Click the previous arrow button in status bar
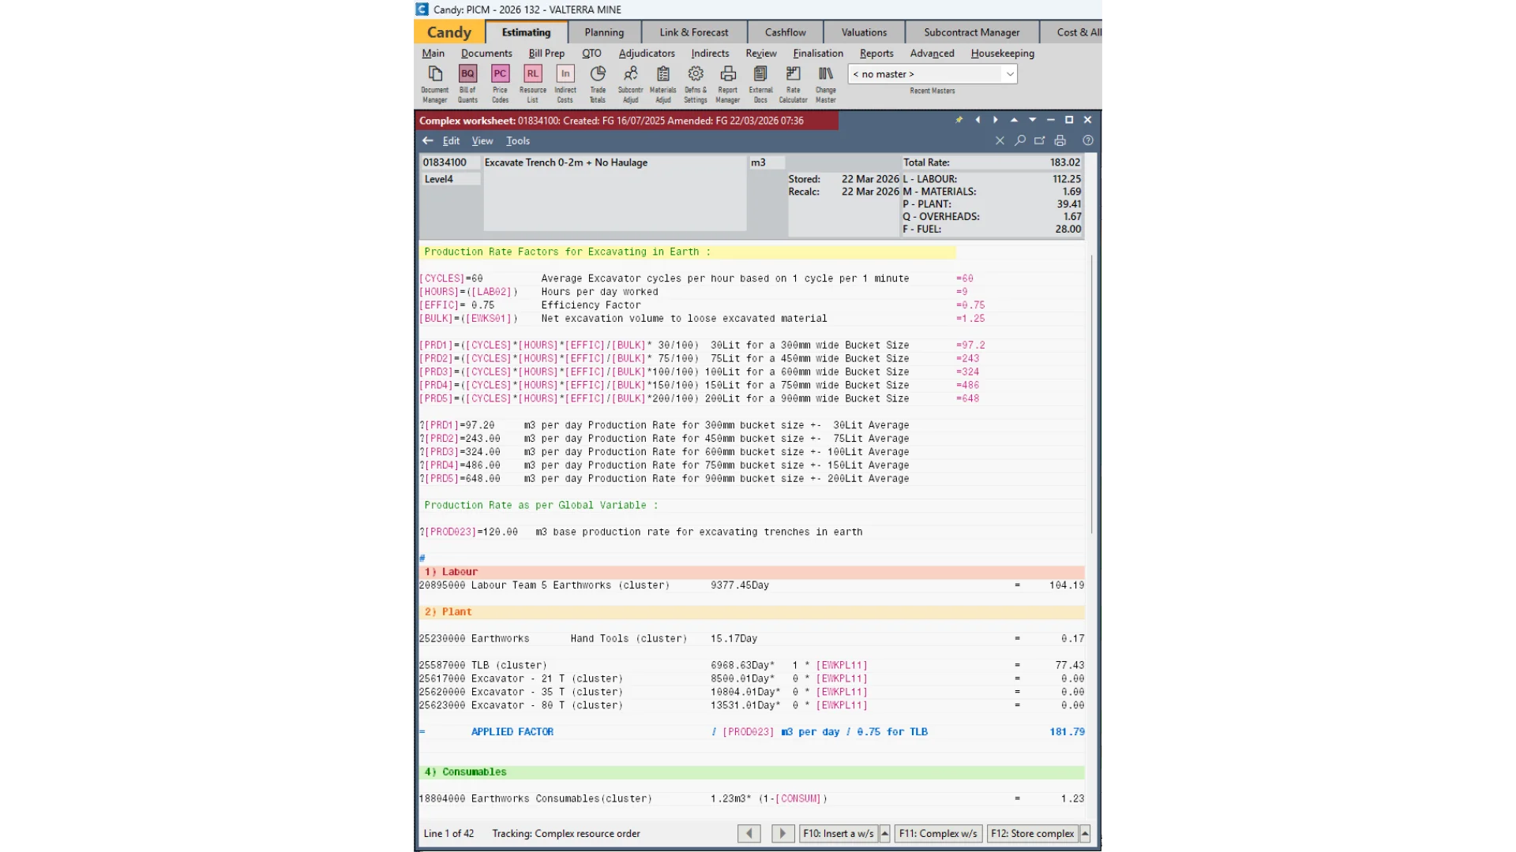The width and height of the screenshot is (1516, 852). coord(749,833)
